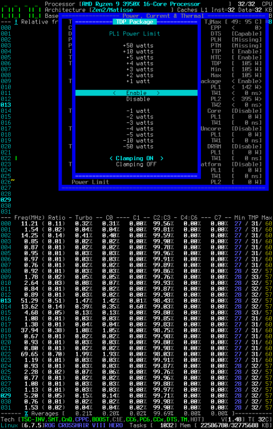This screenshot has width=273, height=429.
Task: Click the frequency value 51.29
Action: [x=29, y=301]
